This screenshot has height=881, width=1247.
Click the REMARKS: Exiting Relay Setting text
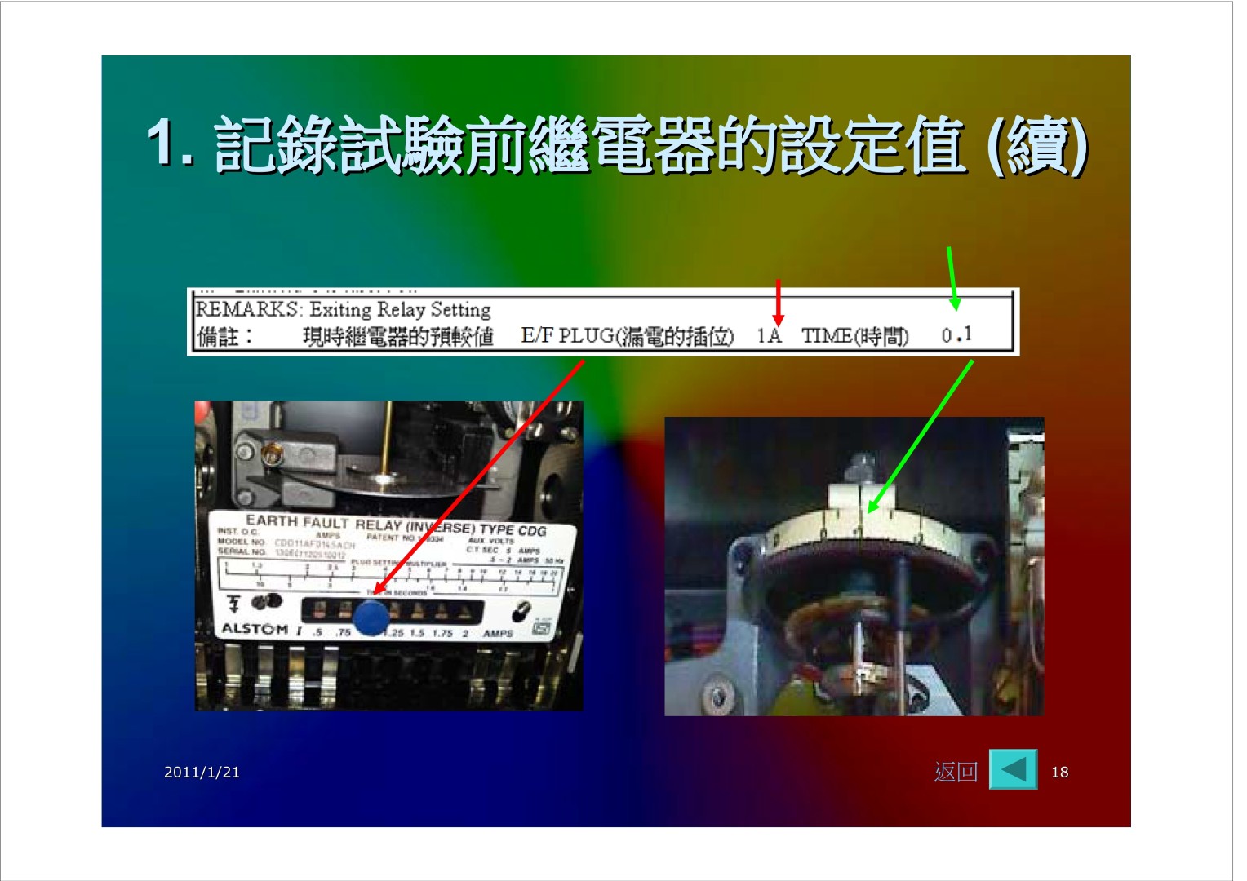[x=343, y=310]
